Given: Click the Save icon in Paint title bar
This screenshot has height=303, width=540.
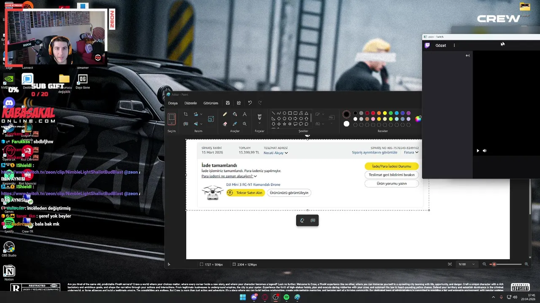Looking at the screenshot, I should [228, 103].
